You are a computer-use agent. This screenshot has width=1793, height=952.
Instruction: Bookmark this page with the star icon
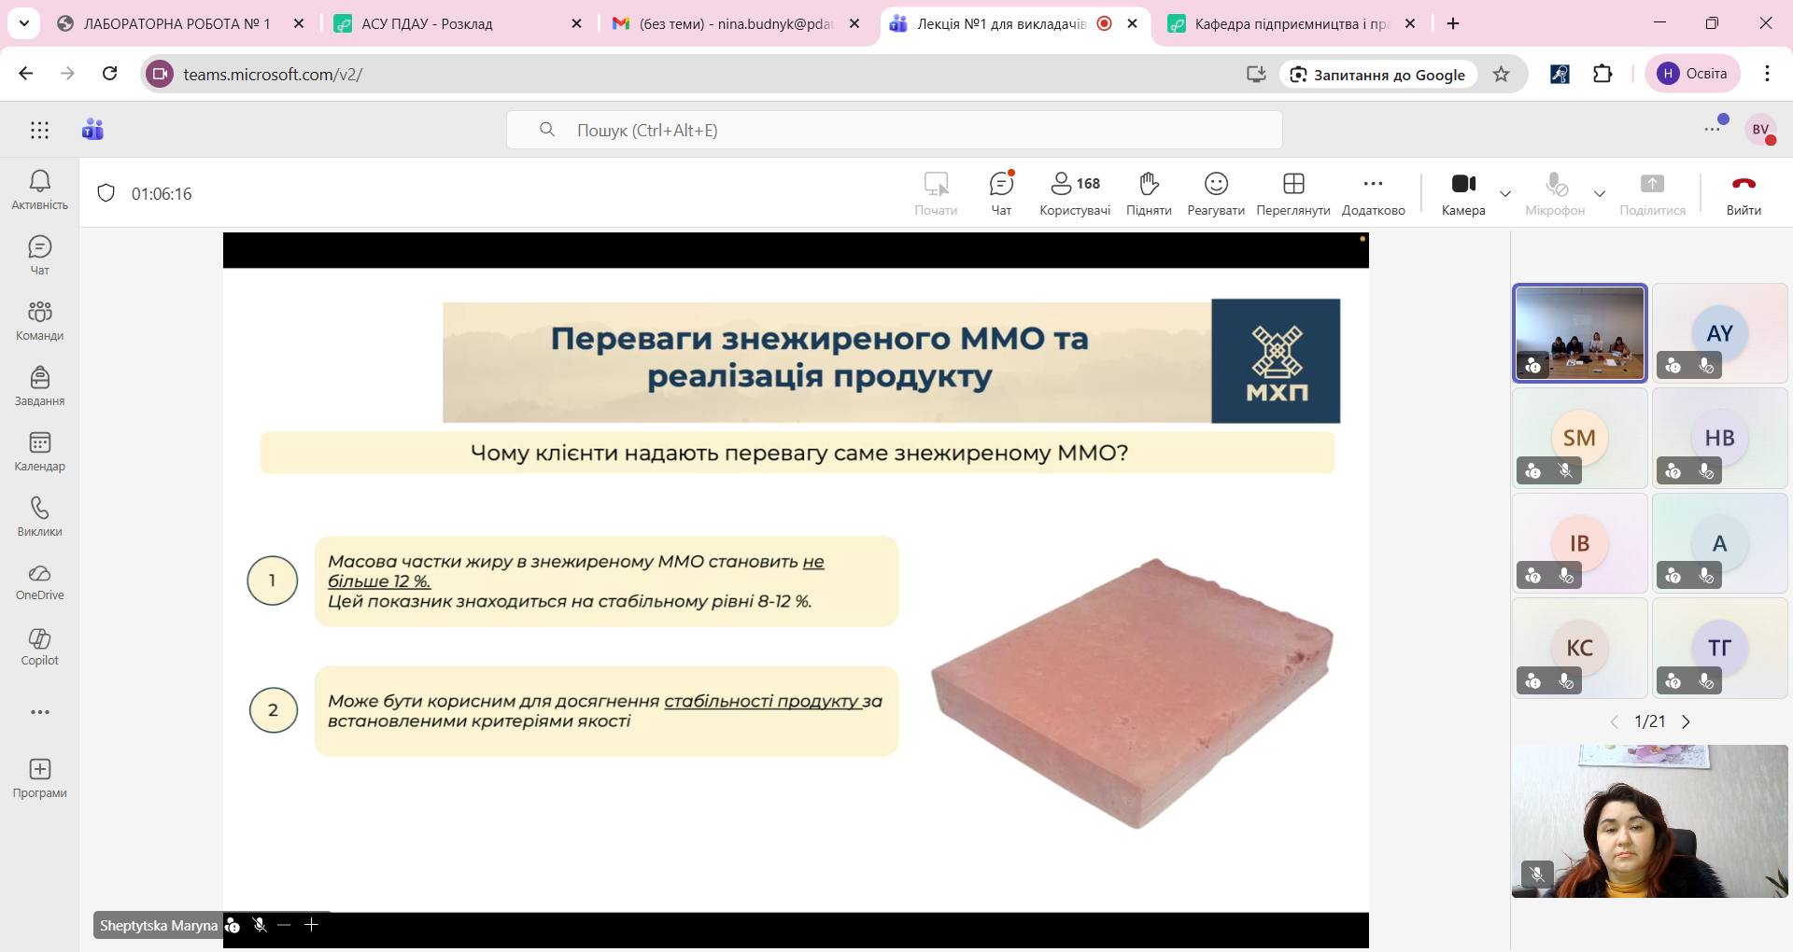click(x=1501, y=75)
